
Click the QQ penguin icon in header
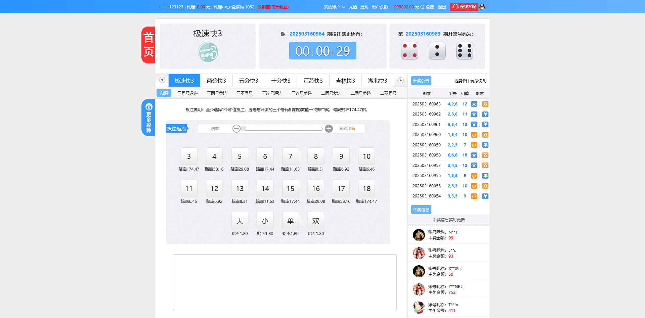click(x=482, y=7)
